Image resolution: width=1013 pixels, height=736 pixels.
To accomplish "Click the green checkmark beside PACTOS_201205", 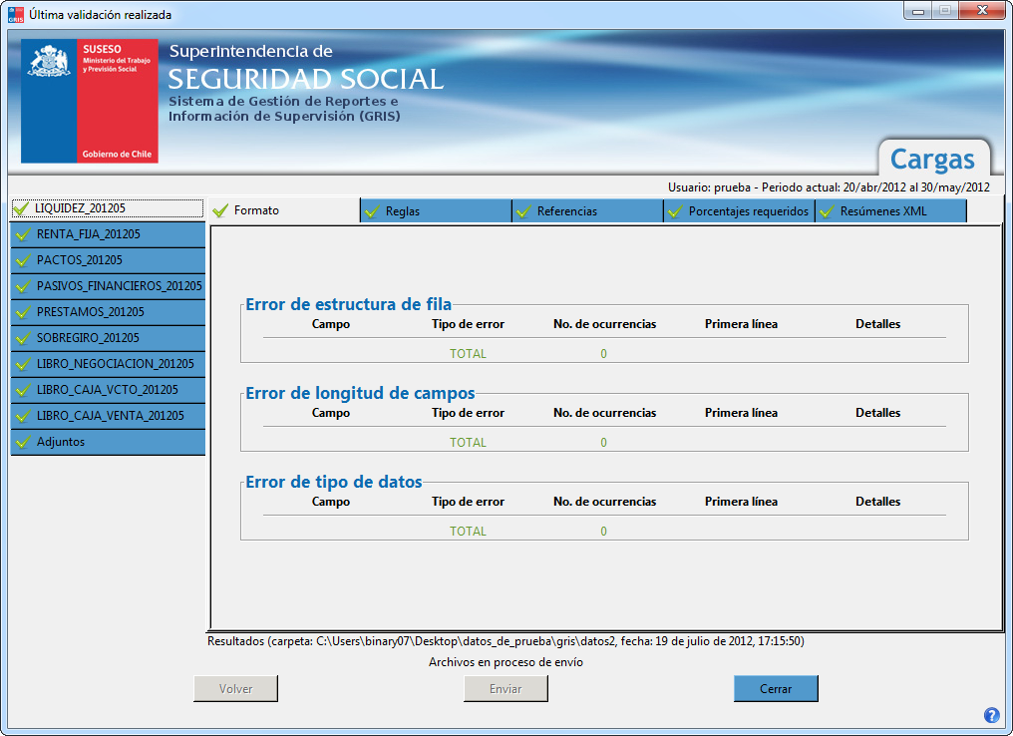I will pyautogui.click(x=23, y=260).
